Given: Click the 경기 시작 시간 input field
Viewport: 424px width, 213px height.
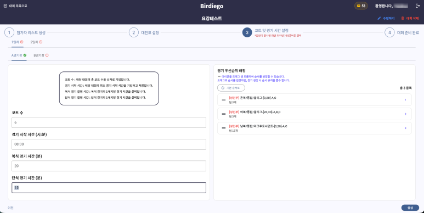Looking at the screenshot, I should (x=109, y=144).
